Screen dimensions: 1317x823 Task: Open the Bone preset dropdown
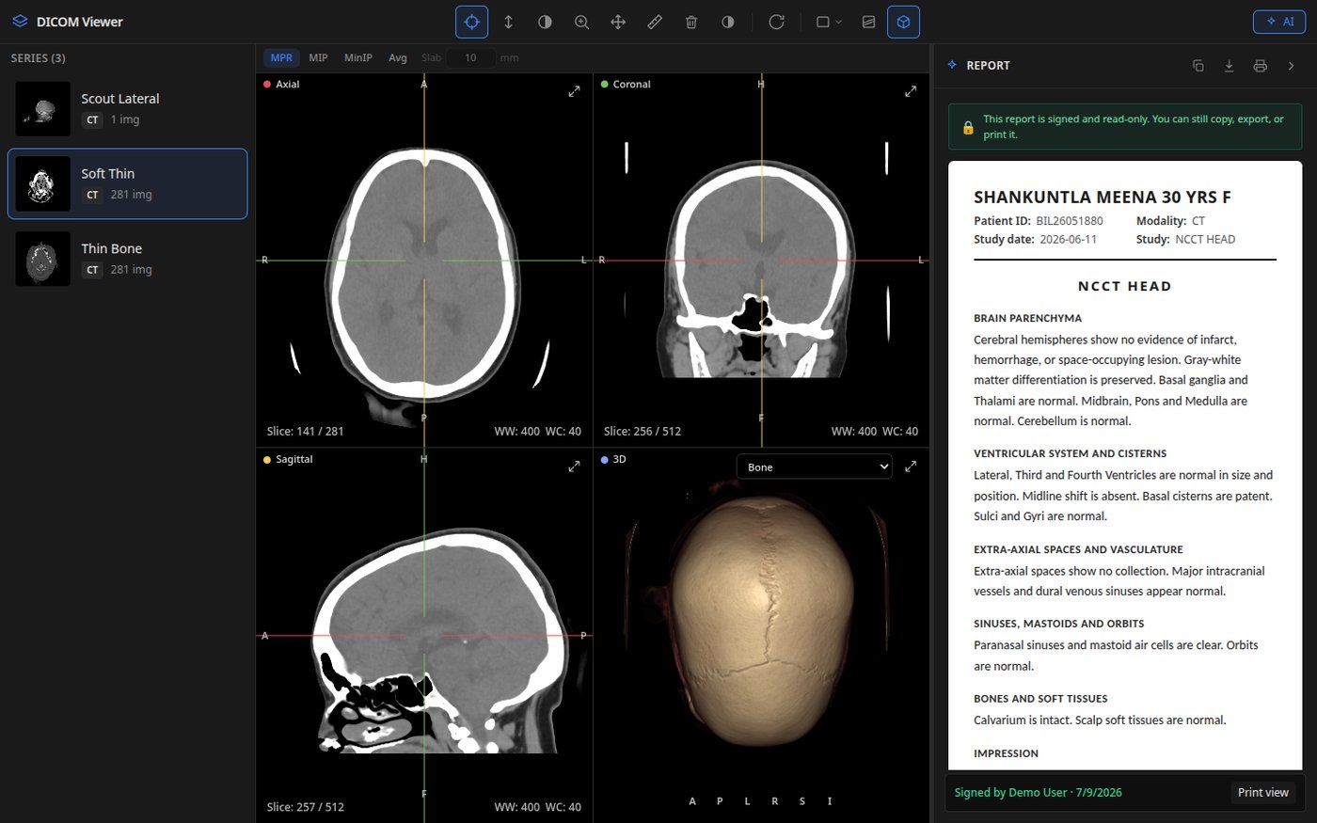[x=814, y=467]
